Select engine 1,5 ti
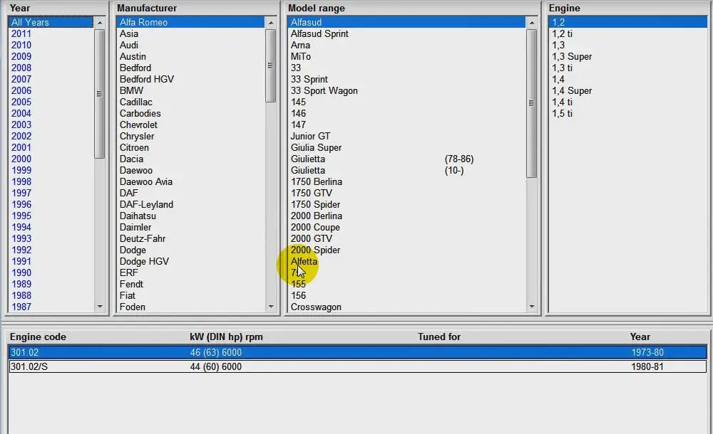Image resolution: width=713 pixels, height=434 pixels. coord(562,113)
